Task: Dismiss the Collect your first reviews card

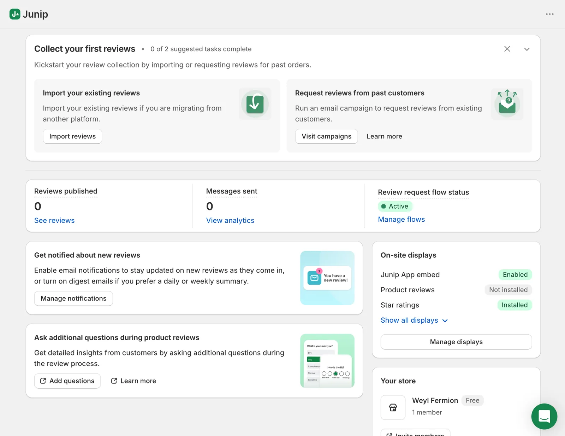Action: click(x=507, y=49)
